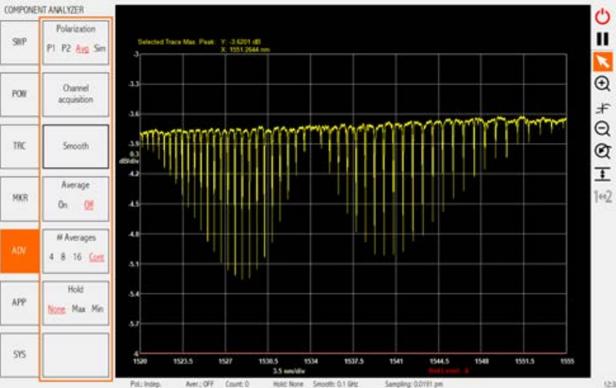
Task: Select P1 polarization
Action: point(51,48)
